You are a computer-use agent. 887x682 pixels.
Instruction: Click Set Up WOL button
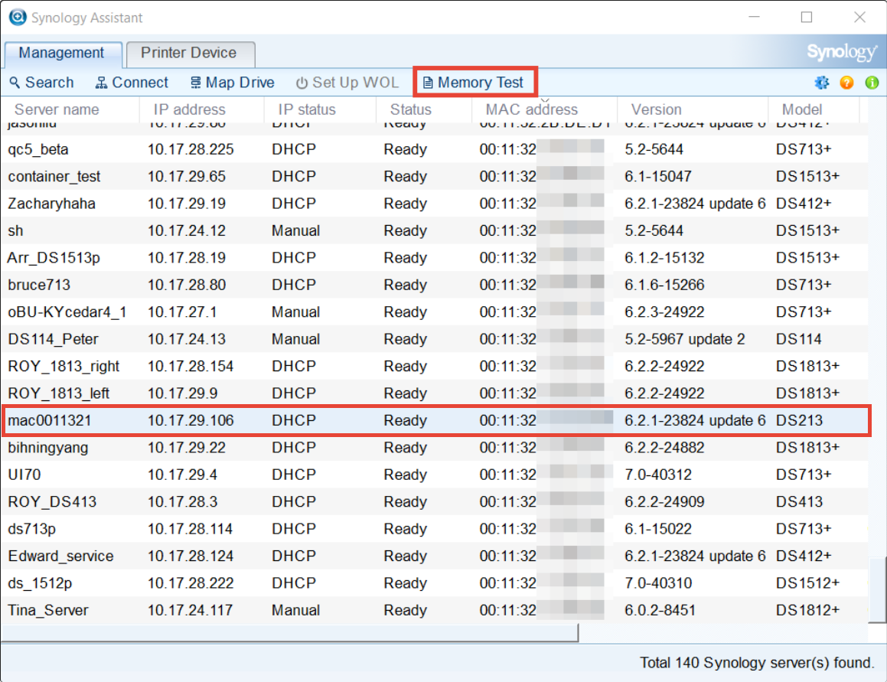coord(347,83)
